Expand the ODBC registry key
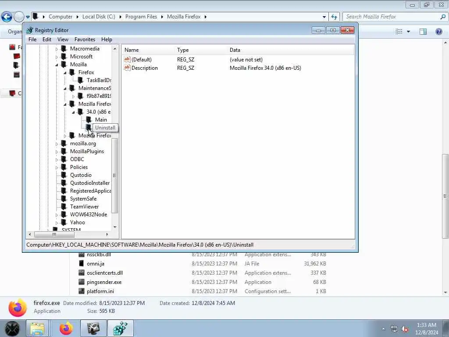 click(57, 160)
